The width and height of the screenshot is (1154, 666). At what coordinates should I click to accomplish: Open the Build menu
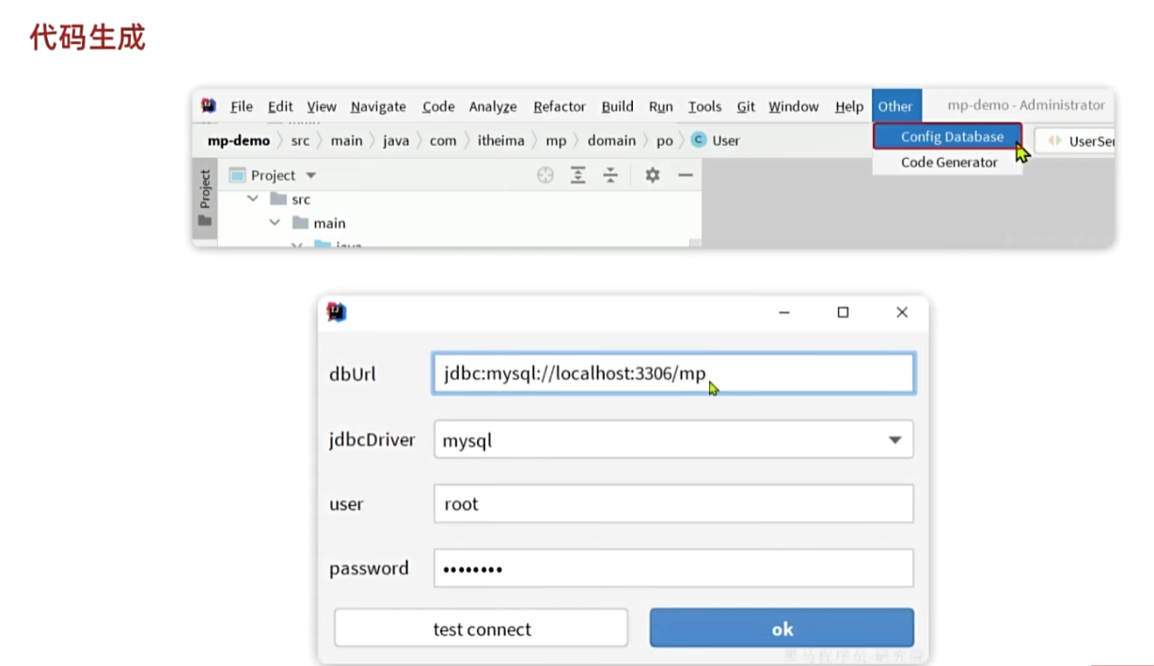[x=618, y=106]
